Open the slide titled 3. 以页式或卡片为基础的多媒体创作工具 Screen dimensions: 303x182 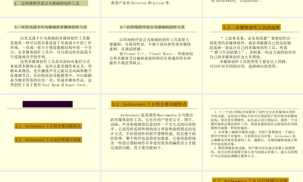[50, 56]
